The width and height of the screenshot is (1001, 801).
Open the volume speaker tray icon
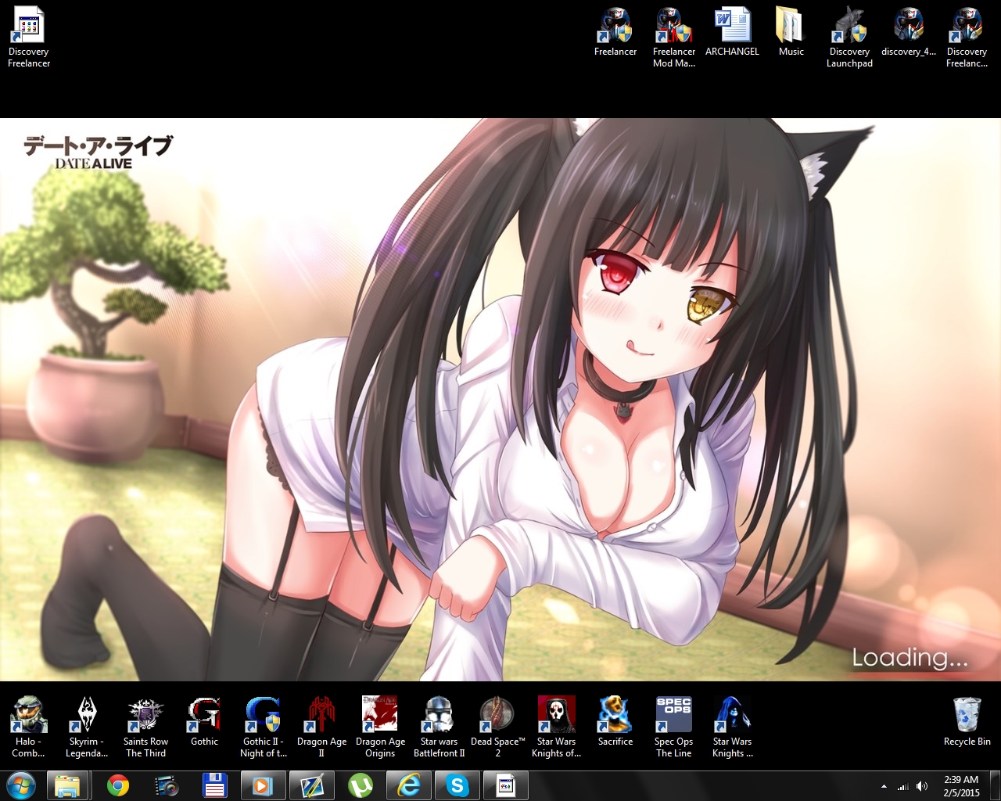[x=922, y=786]
